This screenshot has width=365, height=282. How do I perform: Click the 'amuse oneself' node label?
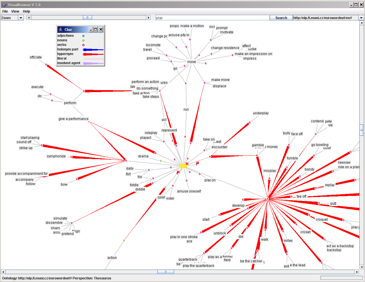coord(189,191)
